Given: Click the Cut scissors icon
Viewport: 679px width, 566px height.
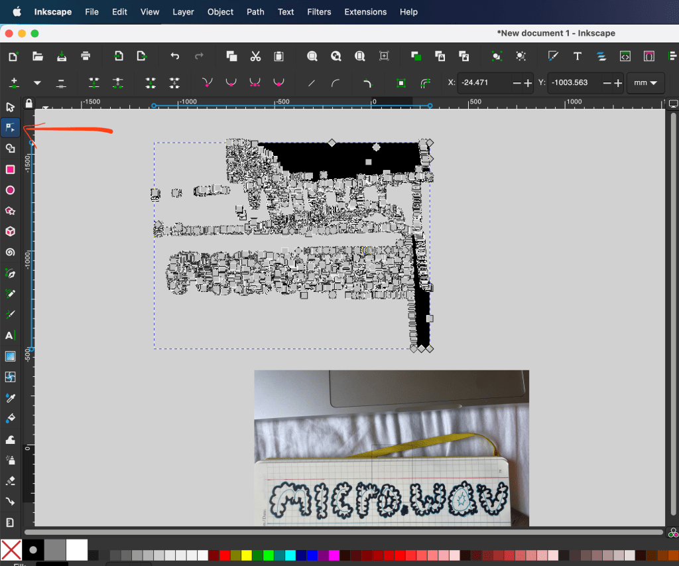Looking at the screenshot, I should (255, 56).
